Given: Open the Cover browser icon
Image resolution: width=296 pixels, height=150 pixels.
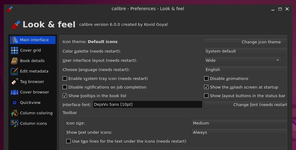Looking at the screenshot, I should [x=14, y=92].
